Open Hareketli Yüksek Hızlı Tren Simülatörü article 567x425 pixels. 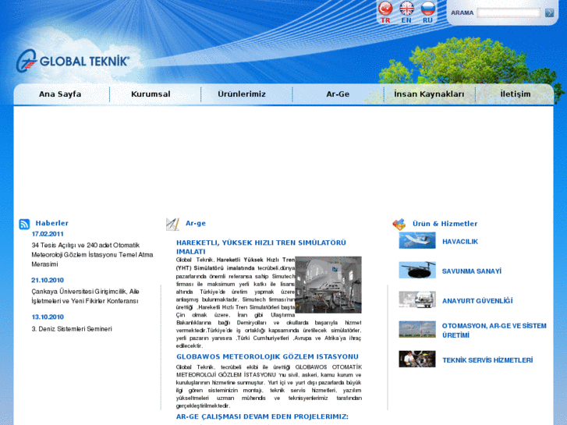click(x=261, y=247)
